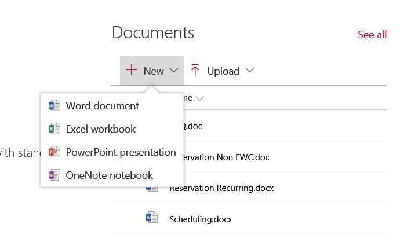This screenshot has height=242, width=400.
Task: Click the Upload button label
Action: 223,71
